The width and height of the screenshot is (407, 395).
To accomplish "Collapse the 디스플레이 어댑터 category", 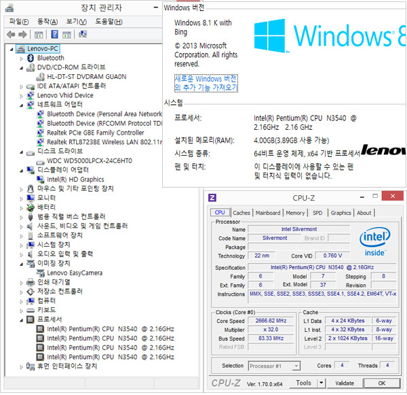I will [21, 171].
